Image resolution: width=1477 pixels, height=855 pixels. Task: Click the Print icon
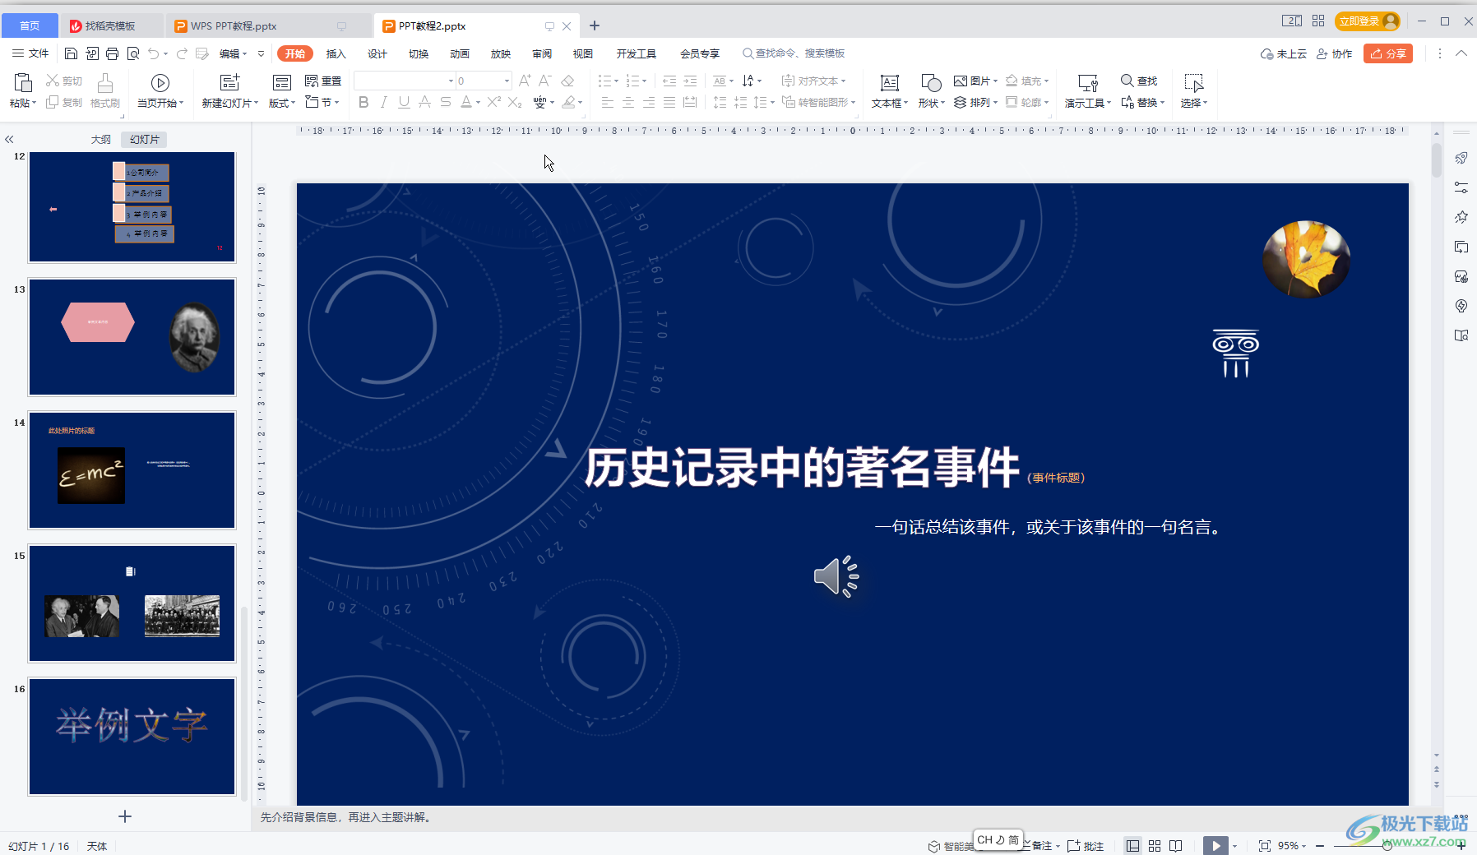112,53
